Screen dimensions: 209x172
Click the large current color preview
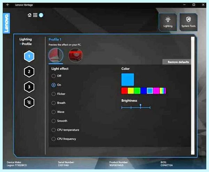coord(128,80)
